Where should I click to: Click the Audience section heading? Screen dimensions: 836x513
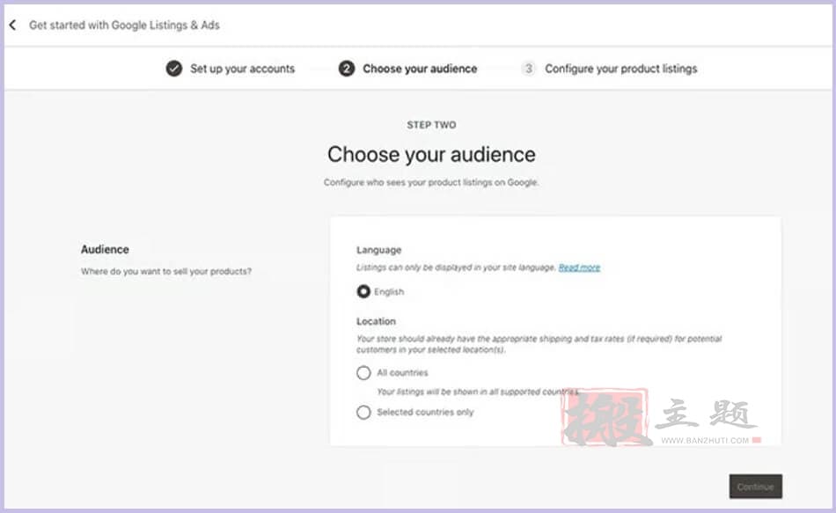click(x=105, y=250)
